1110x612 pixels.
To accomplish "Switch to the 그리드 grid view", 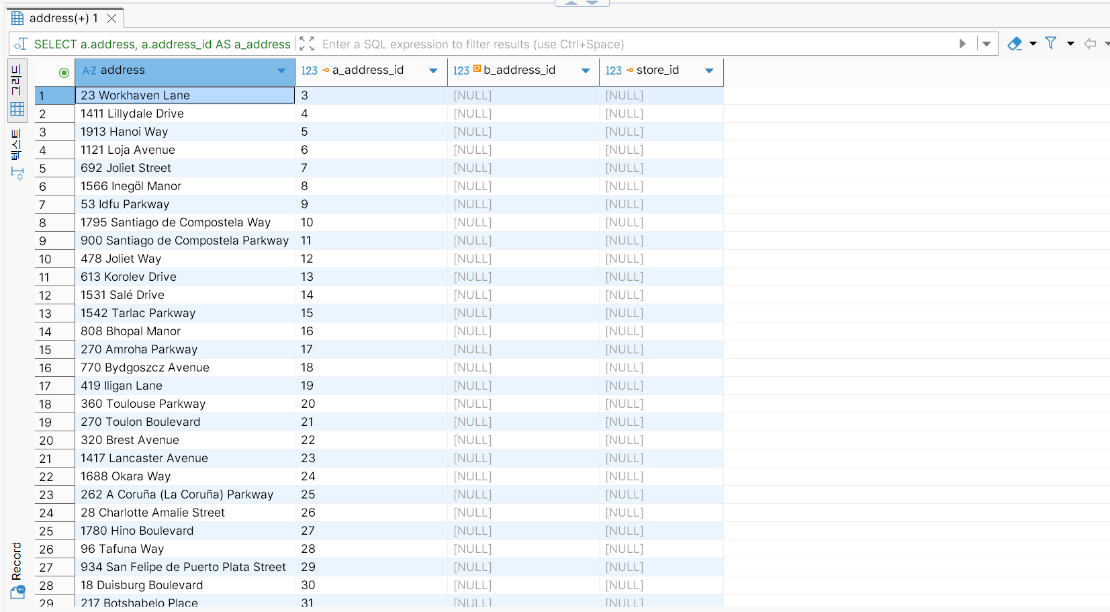I will tap(17, 91).
